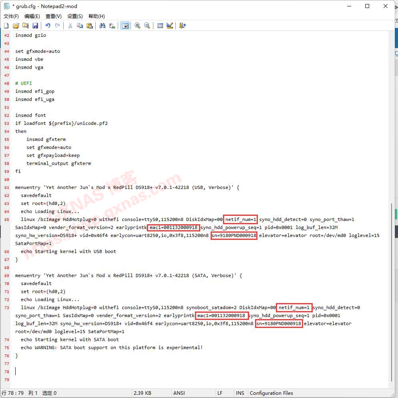Click the Browse files icon
The height and width of the screenshot is (398, 398).
[25, 26]
